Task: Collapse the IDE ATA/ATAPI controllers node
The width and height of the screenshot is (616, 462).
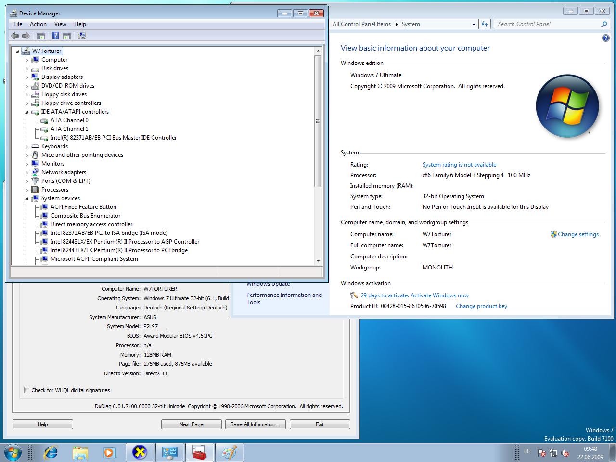Action: (x=27, y=112)
